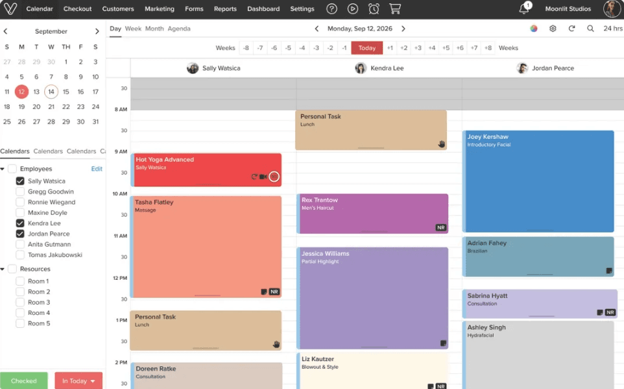Screen dimensions: 624x389
Task: Open the Reports menu
Action: [225, 9]
